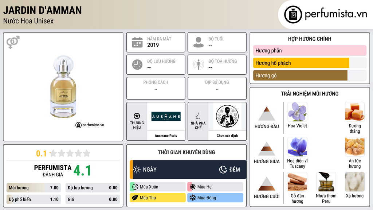Click the Ausmane Paris brand logo

point(166,116)
